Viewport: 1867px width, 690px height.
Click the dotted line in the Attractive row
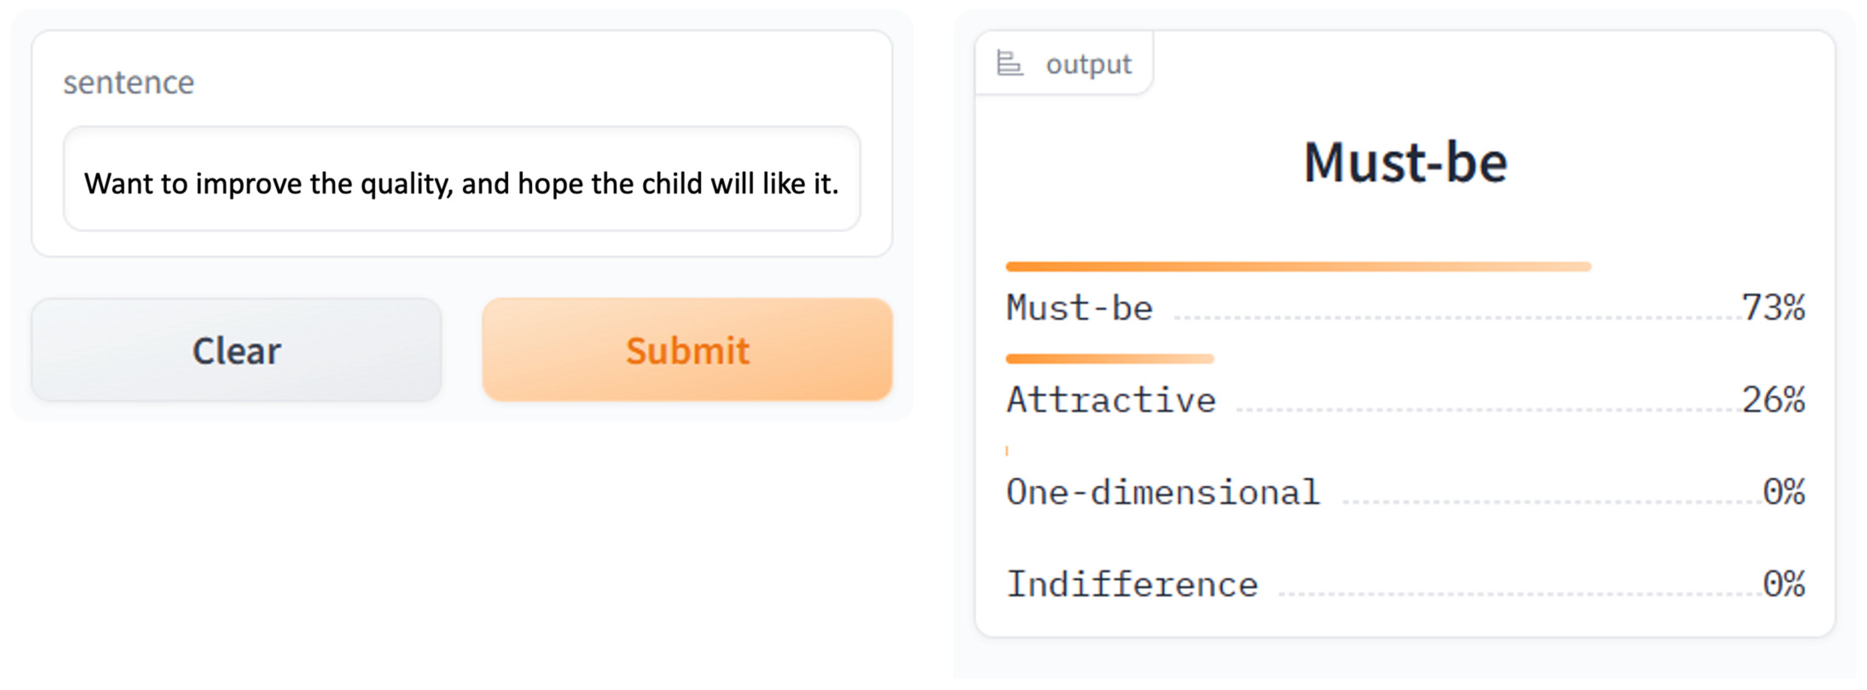pyautogui.click(x=1486, y=410)
